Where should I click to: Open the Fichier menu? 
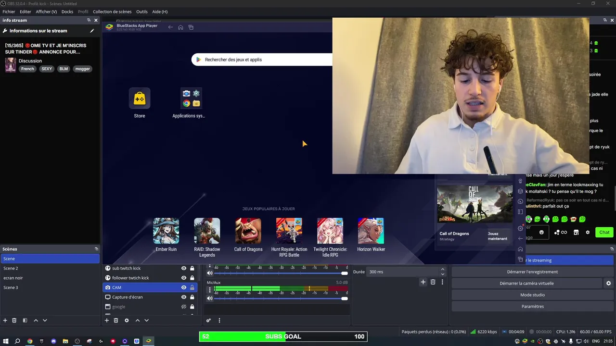point(9,12)
